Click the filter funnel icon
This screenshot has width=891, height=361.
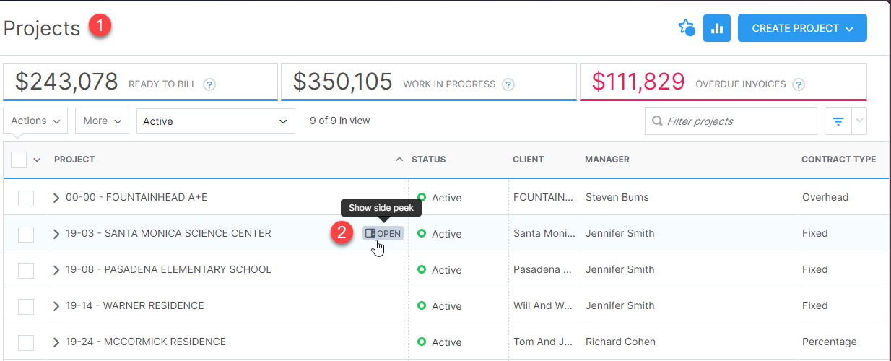pos(838,121)
